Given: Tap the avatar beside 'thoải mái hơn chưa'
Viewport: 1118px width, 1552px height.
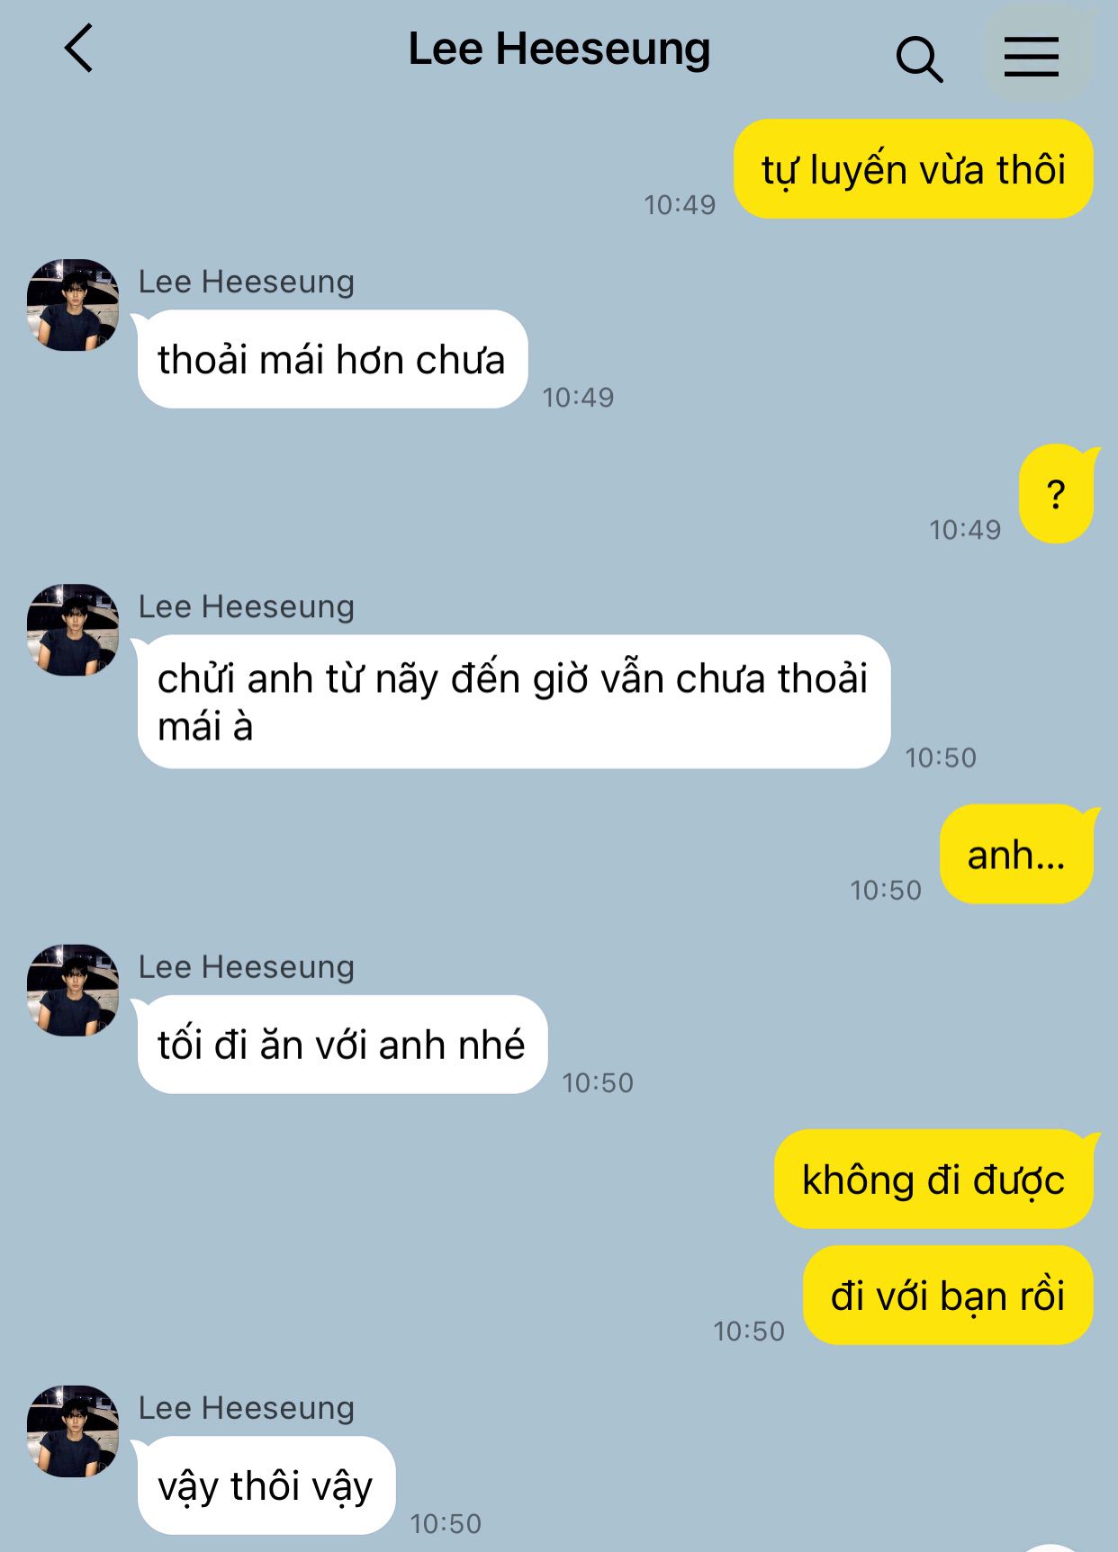Looking at the screenshot, I should [x=73, y=305].
